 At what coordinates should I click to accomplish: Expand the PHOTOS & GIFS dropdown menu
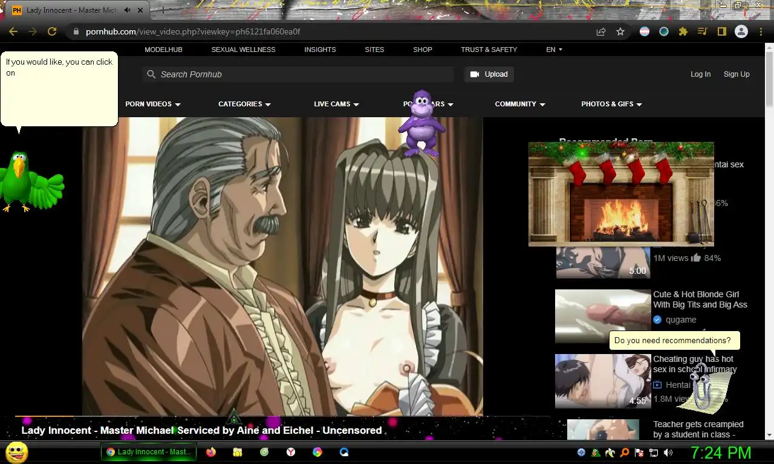click(611, 104)
